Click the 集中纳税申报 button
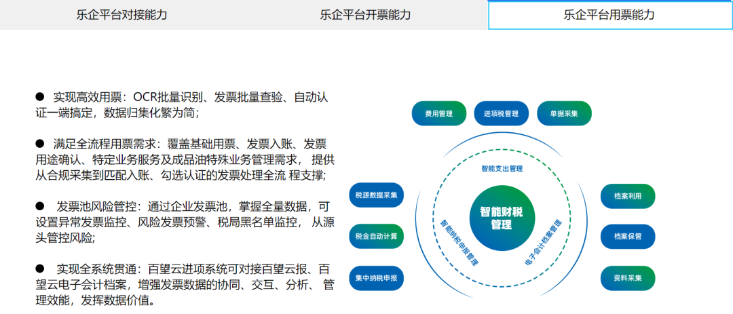 pos(376,278)
